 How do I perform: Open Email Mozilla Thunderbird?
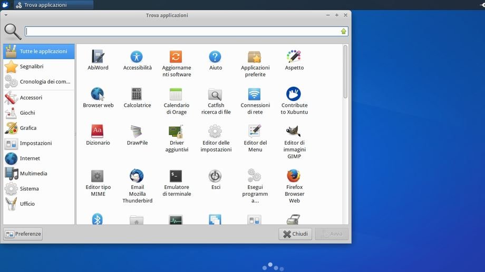137,176
